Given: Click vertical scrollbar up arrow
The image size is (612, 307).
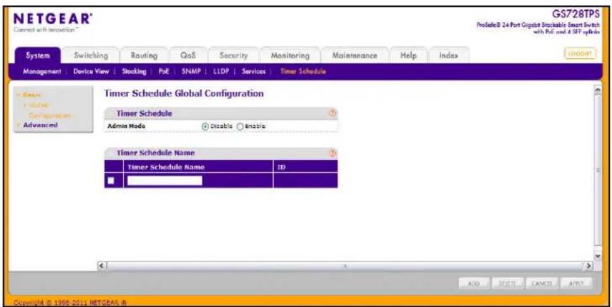Looking at the screenshot, I should point(597,91).
